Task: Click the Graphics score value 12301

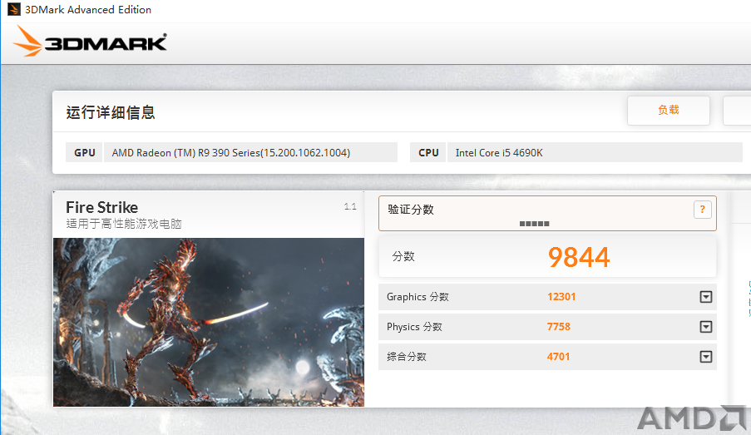Action: 561,297
